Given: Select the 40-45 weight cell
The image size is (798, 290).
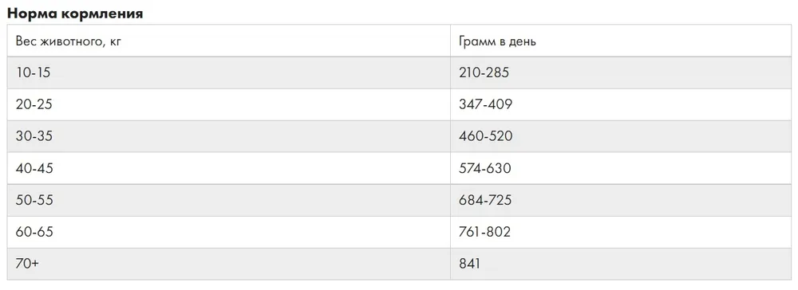Looking at the screenshot, I should 229,168.
